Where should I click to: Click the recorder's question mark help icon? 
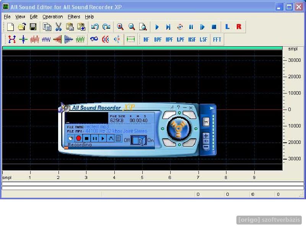[x=179, y=107]
